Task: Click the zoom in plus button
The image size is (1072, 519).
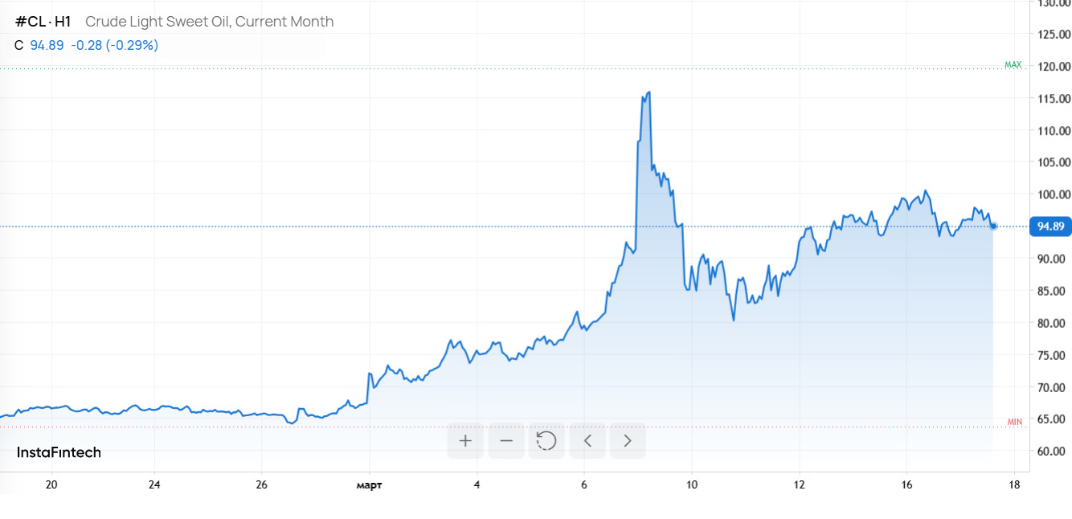Action: (465, 440)
